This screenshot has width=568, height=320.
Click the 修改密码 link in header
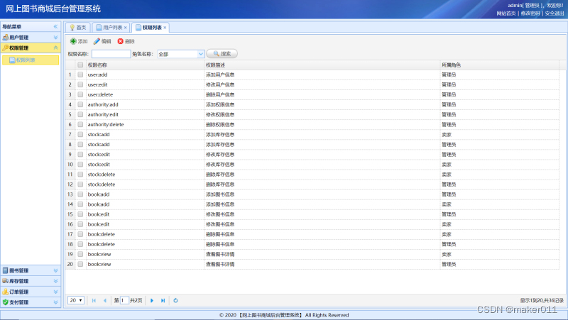tap(530, 13)
